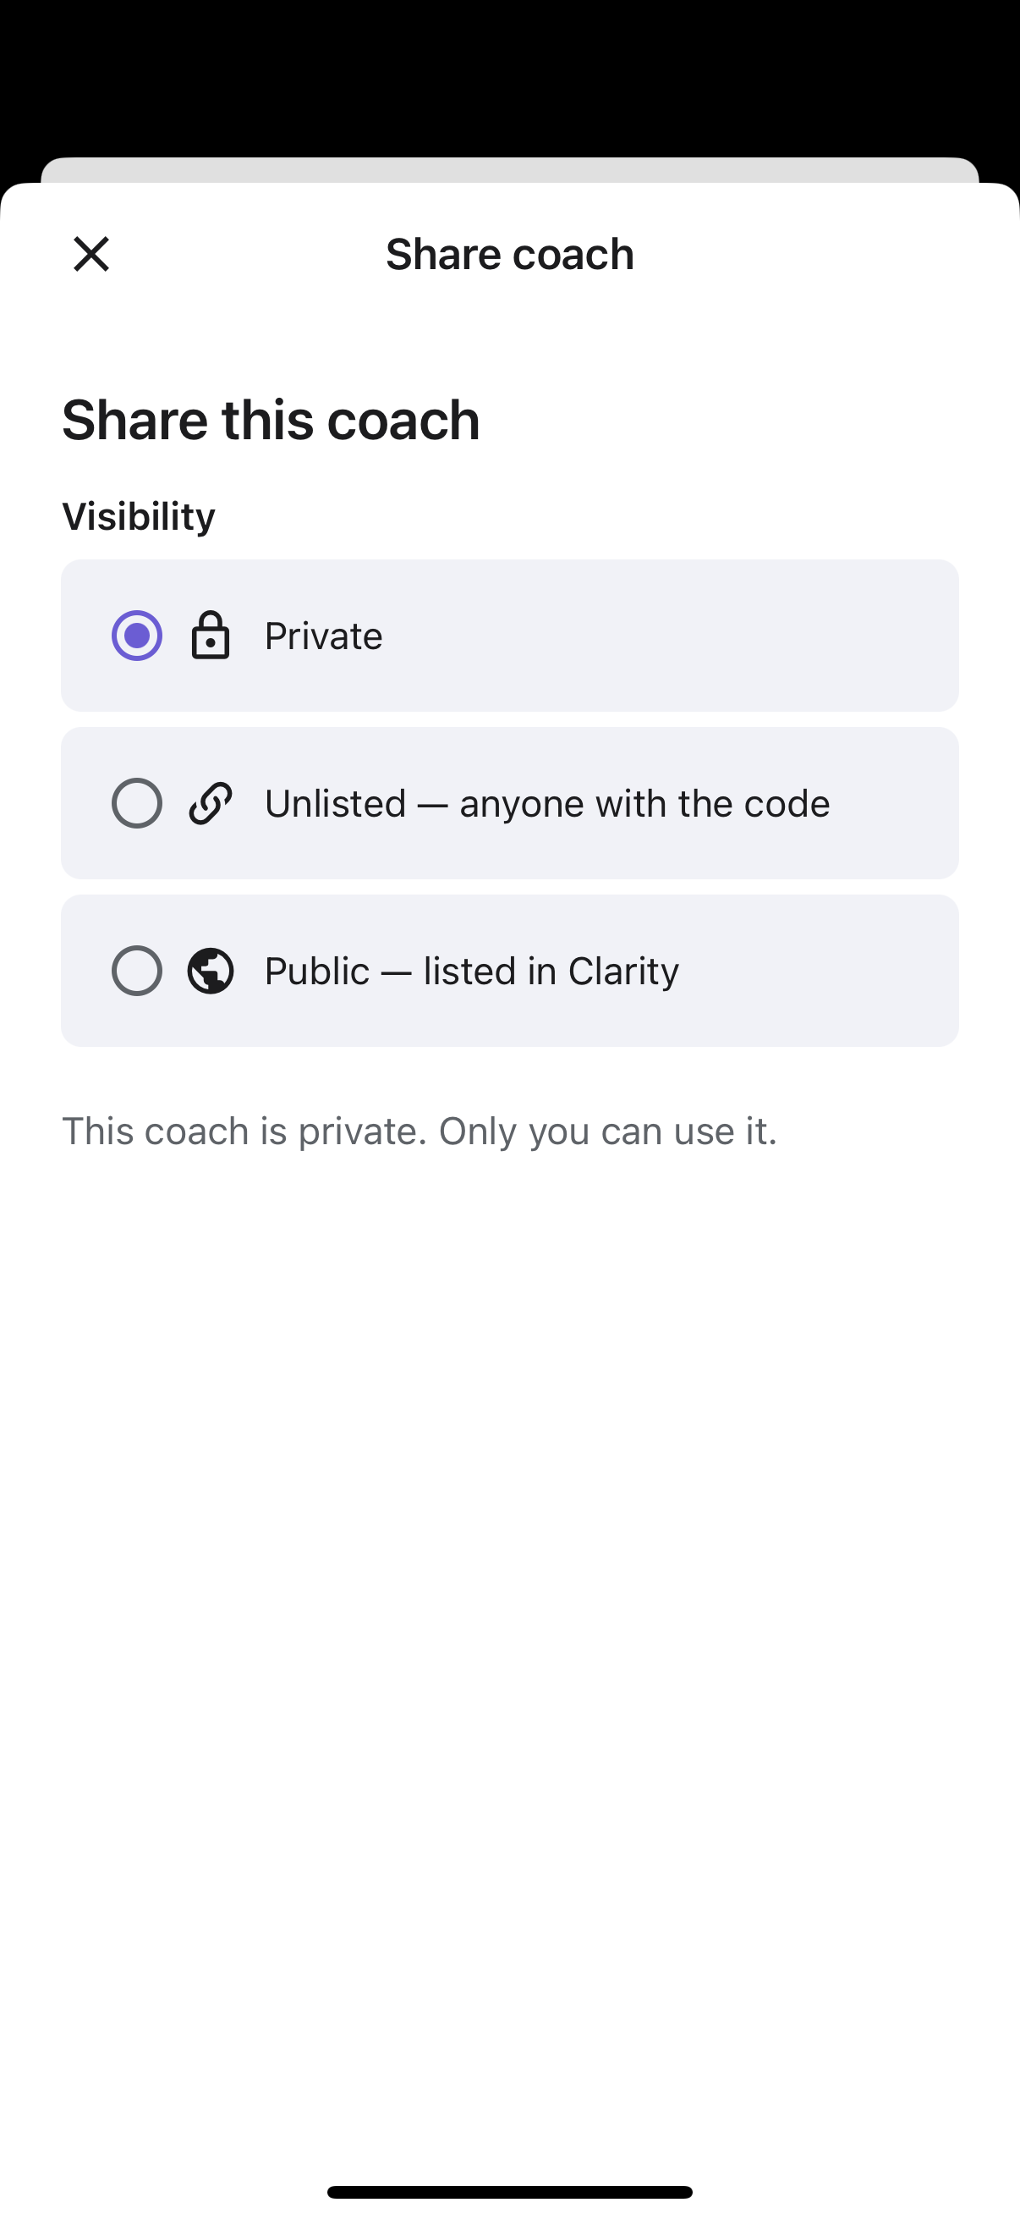Tap the empty white area below the description
This screenshot has height=2219, width=1020.
(x=509, y=1637)
